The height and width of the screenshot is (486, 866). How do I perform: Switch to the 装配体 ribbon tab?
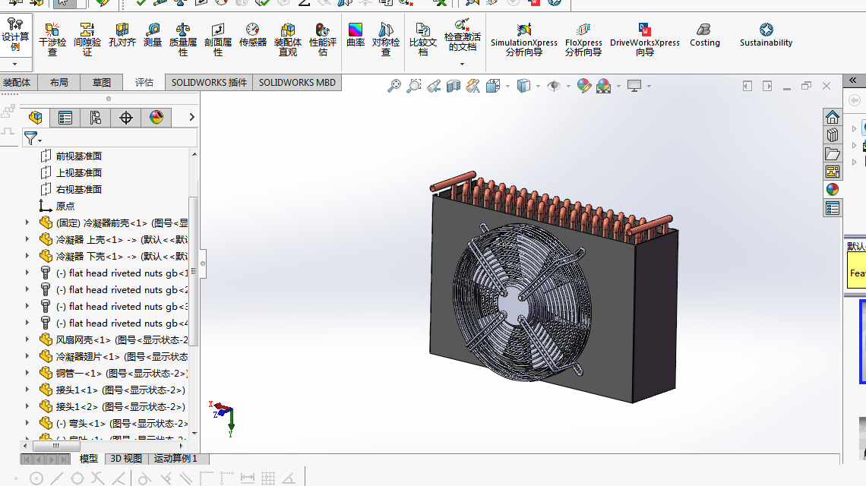point(17,82)
